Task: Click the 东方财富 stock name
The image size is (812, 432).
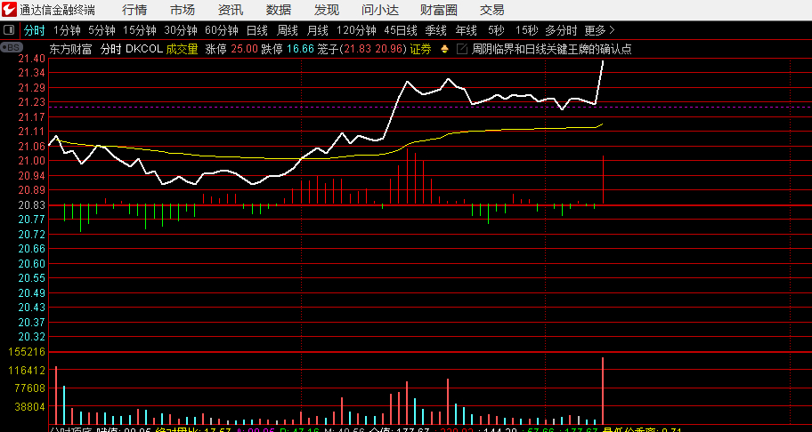Action: pyautogui.click(x=70, y=50)
